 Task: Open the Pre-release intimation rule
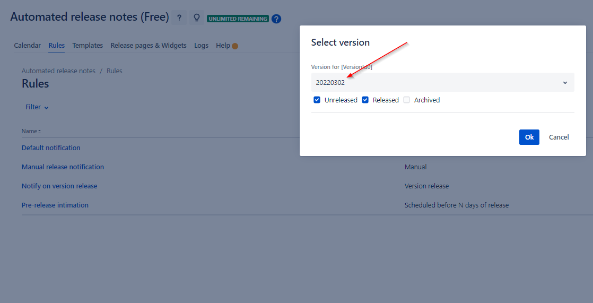click(55, 205)
